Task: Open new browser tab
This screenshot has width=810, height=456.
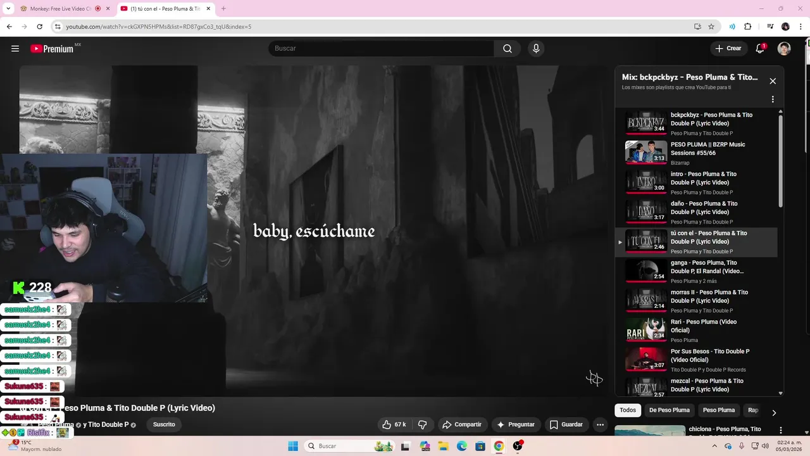Action: click(223, 9)
